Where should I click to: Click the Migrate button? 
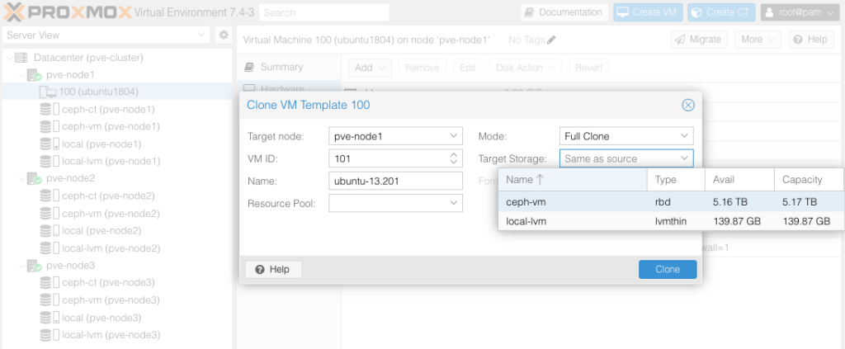point(699,40)
